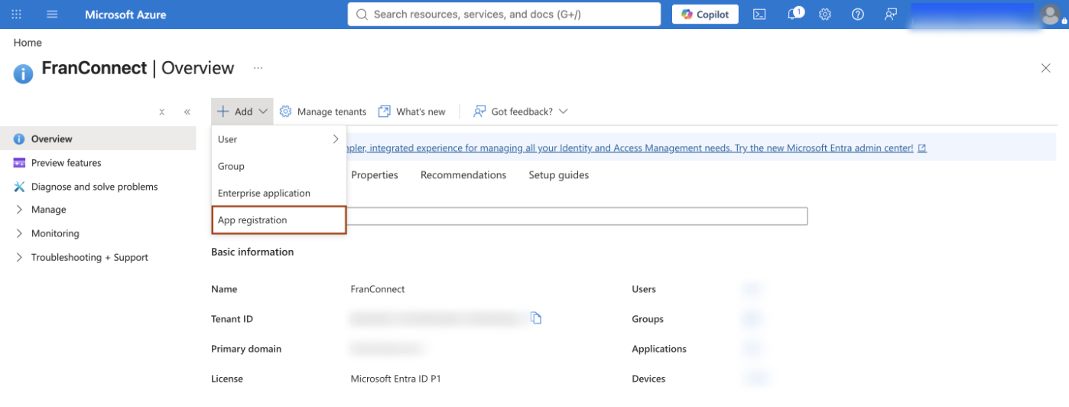Image resolution: width=1069 pixels, height=407 pixels.
Task: Switch to the Setup guides tab
Action: [x=559, y=175]
